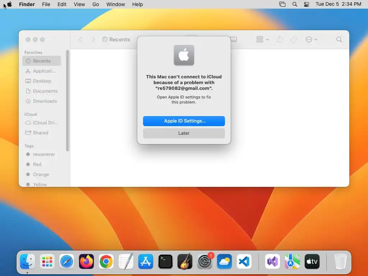Click the sidebar scrollbar
This screenshot has height=276, width=368.
(68, 101)
